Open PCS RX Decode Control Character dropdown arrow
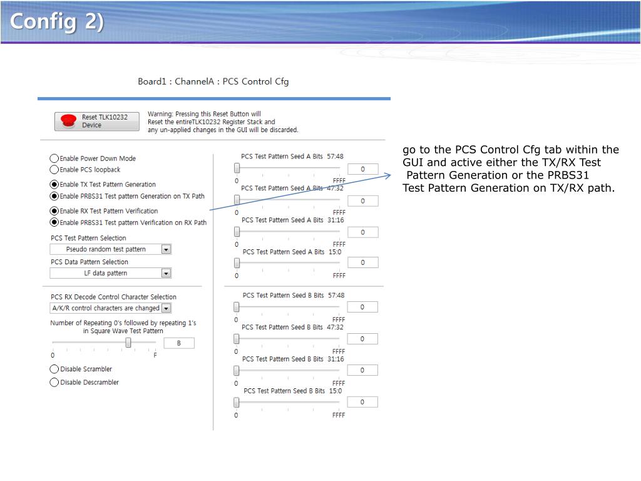641x481 pixels. [x=166, y=308]
